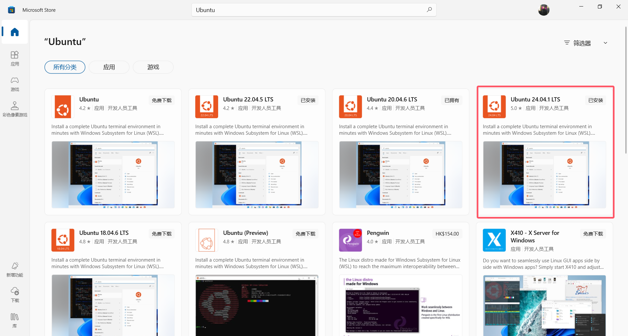Image resolution: width=628 pixels, height=336 pixels.
Task: Open the Ubuntu 24.04.1 LTS screenshot thumbnail
Action: (x=545, y=175)
